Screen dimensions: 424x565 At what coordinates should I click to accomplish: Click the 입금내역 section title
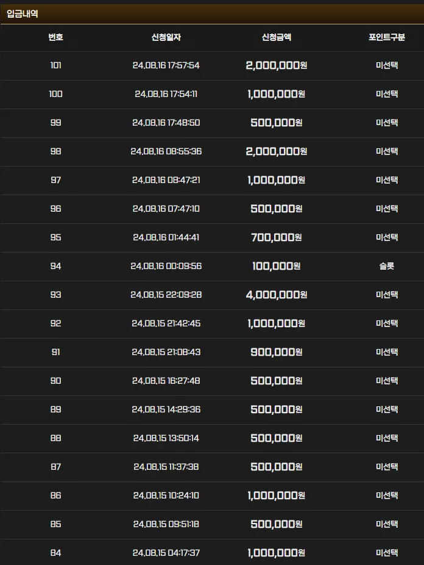23,13
